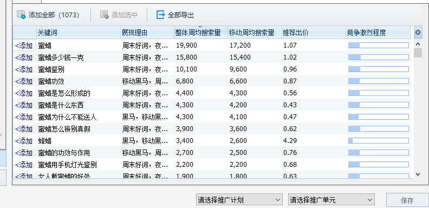Click recommended bid value 4.29

point(290,141)
